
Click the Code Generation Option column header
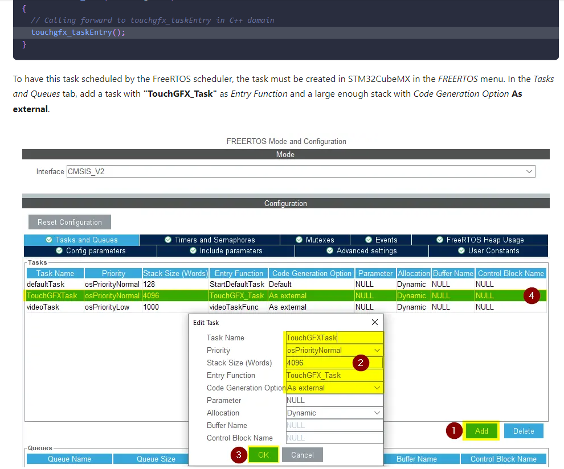[312, 274]
